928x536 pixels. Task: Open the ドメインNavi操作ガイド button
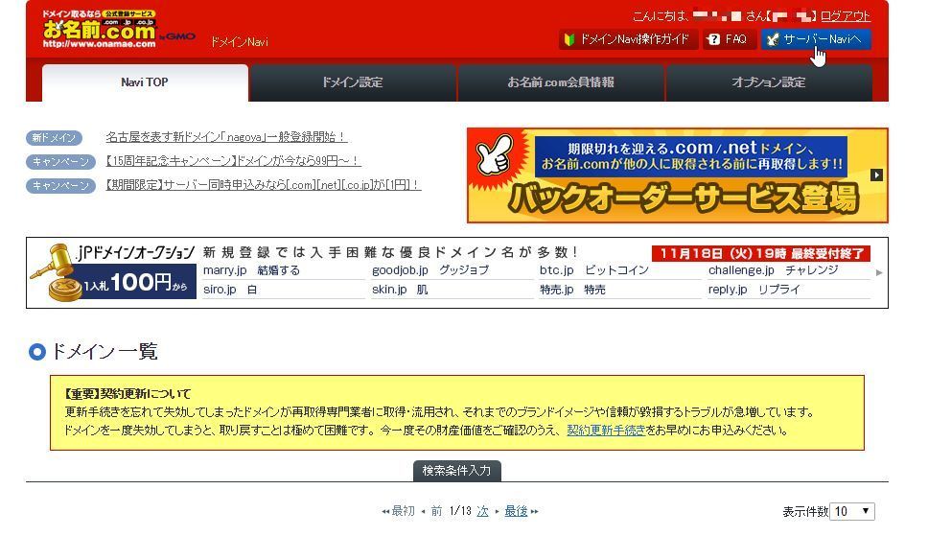[628, 39]
